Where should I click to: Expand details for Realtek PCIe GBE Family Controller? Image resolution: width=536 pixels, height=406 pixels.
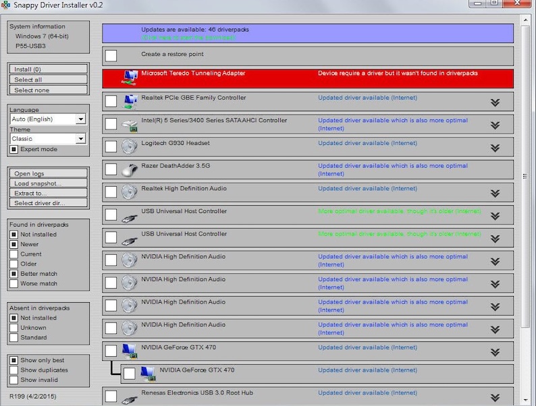pyautogui.click(x=495, y=103)
